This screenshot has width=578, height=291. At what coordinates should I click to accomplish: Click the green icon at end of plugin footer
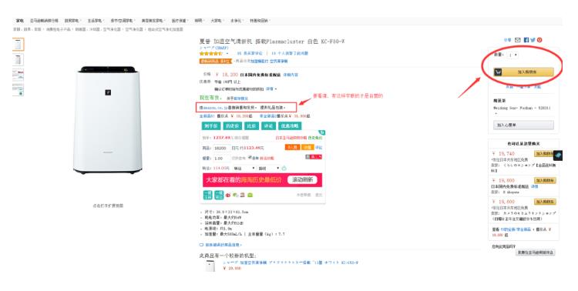pos(250,195)
